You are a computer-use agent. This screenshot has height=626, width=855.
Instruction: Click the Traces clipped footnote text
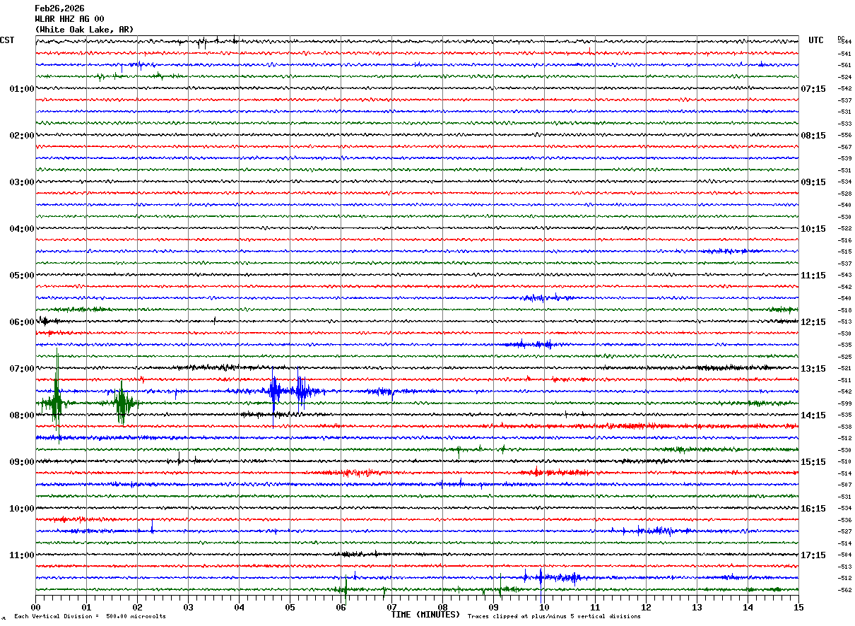pyautogui.click(x=554, y=617)
